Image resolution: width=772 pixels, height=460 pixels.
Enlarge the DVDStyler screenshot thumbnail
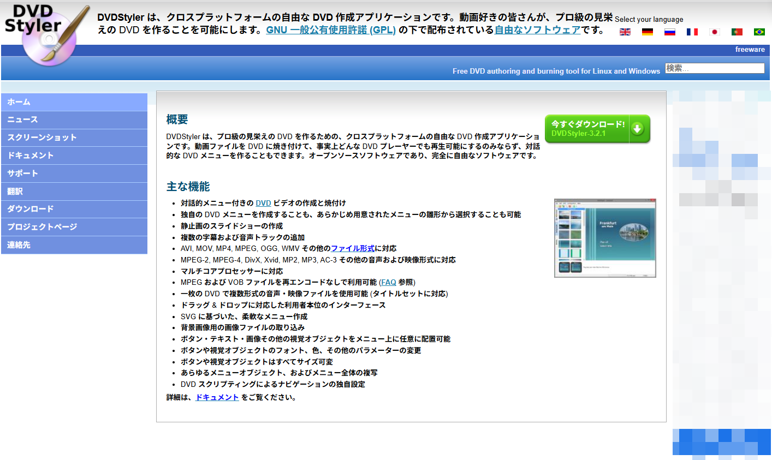click(605, 238)
